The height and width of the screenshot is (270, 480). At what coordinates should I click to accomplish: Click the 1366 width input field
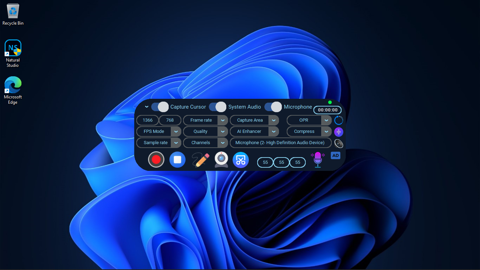[148, 120]
